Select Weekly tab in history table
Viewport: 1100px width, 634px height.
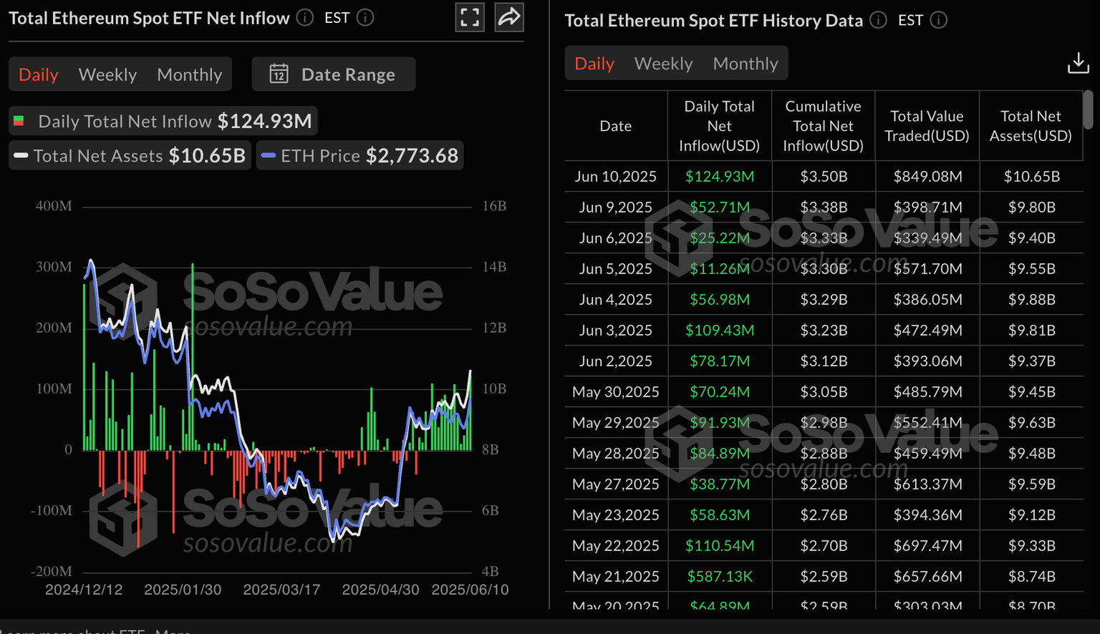click(663, 64)
